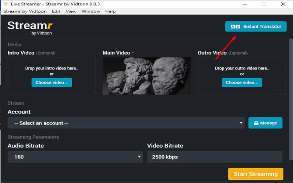
Task: Click the Streamr by Vidtoon logo
Action: click(30, 28)
